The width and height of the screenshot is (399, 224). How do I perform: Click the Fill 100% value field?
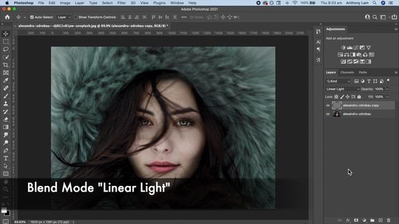[380, 97]
